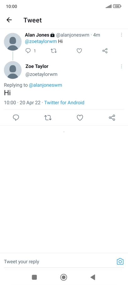This screenshot has width=128, height=285.
Task: Retweet Alan Jones's tweet
Action: [54, 51]
